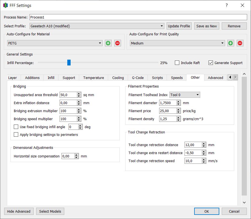Remove Medium print quality with red minus icon
The height and width of the screenshot is (219, 251).
(x=240, y=43)
